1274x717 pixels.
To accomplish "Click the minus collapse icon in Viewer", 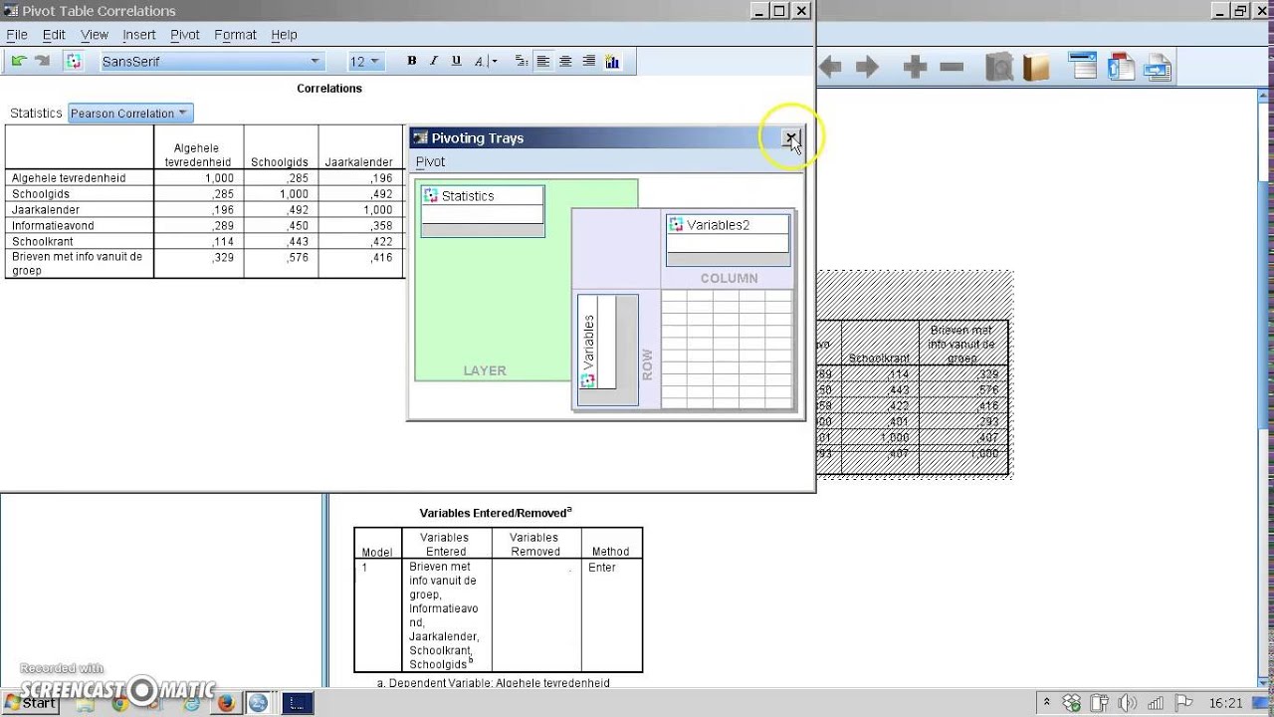I will 952,67.
